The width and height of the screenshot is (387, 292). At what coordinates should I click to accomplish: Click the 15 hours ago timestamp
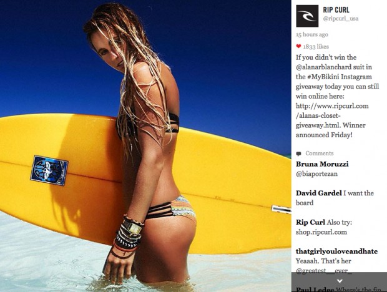(x=312, y=34)
